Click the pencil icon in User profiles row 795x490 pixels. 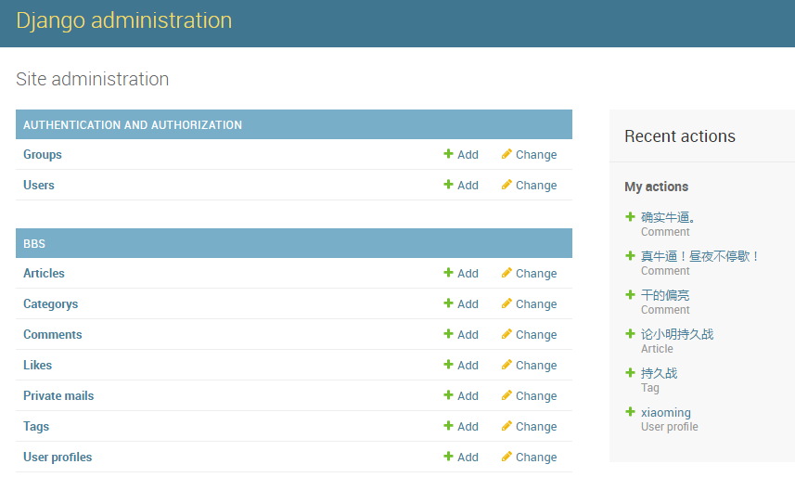(x=506, y=456)
